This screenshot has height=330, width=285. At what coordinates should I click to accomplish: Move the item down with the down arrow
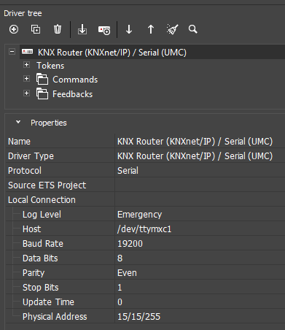point(129,29)
